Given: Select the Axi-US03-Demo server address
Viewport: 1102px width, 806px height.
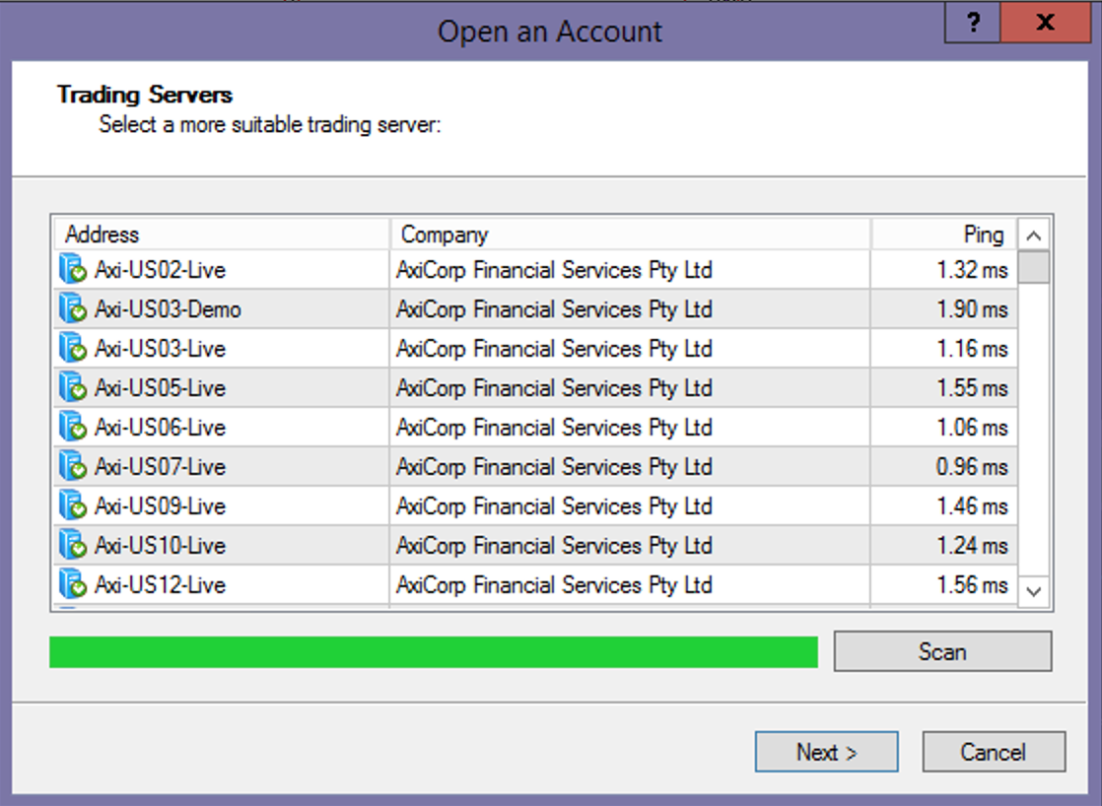Looking at the screenshot, I should (x=168, y=309).
